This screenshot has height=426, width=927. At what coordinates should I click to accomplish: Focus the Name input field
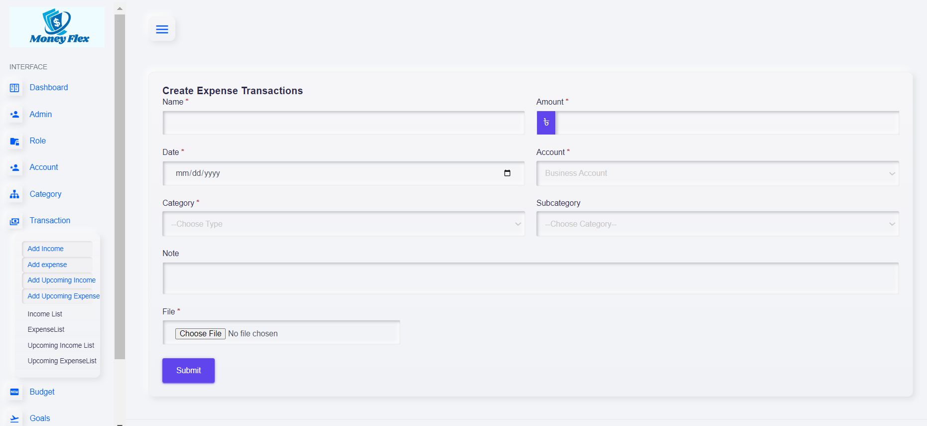(x=343, y=123)
